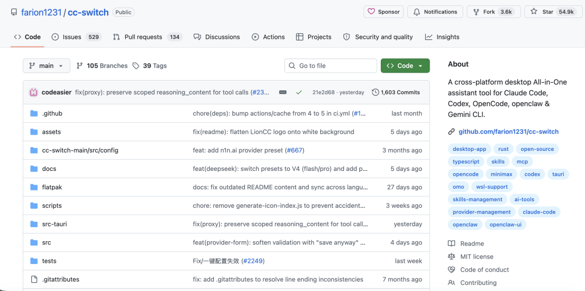The image size is (585, 291).
Task: Click the Fork icon
Action: pyautogui.click(x=476, y=12)
